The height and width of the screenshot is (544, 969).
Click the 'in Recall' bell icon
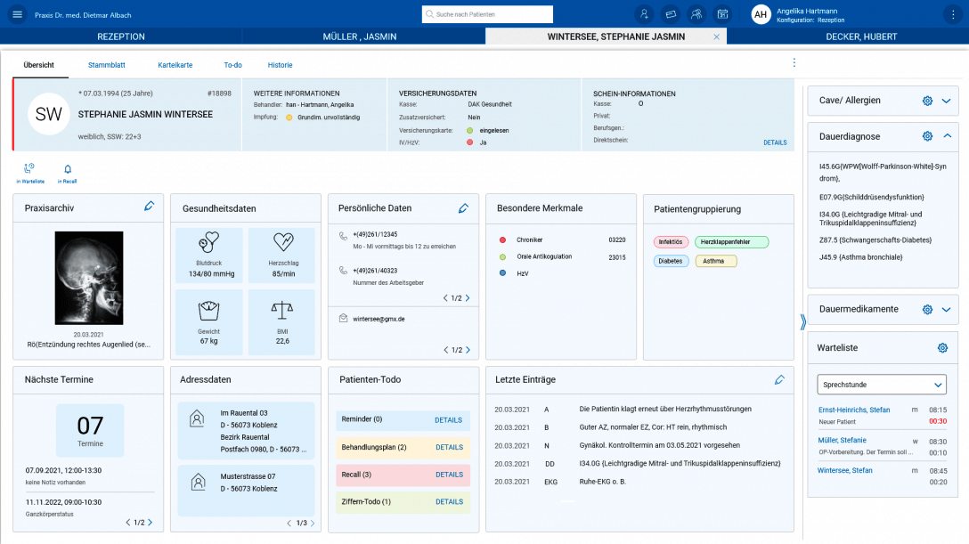coord(67,168)
